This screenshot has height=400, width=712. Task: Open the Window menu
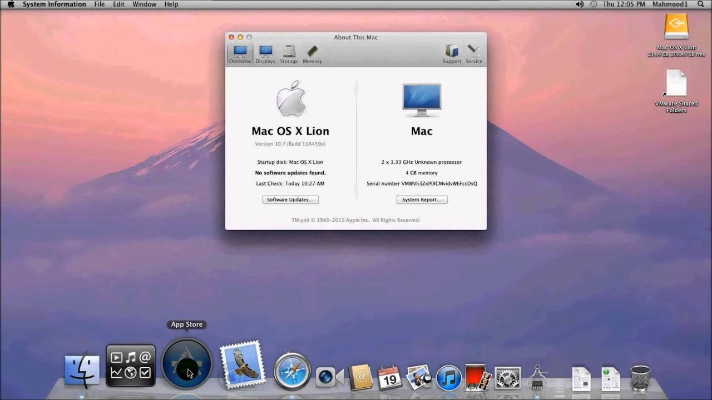(x=144, y=4)
